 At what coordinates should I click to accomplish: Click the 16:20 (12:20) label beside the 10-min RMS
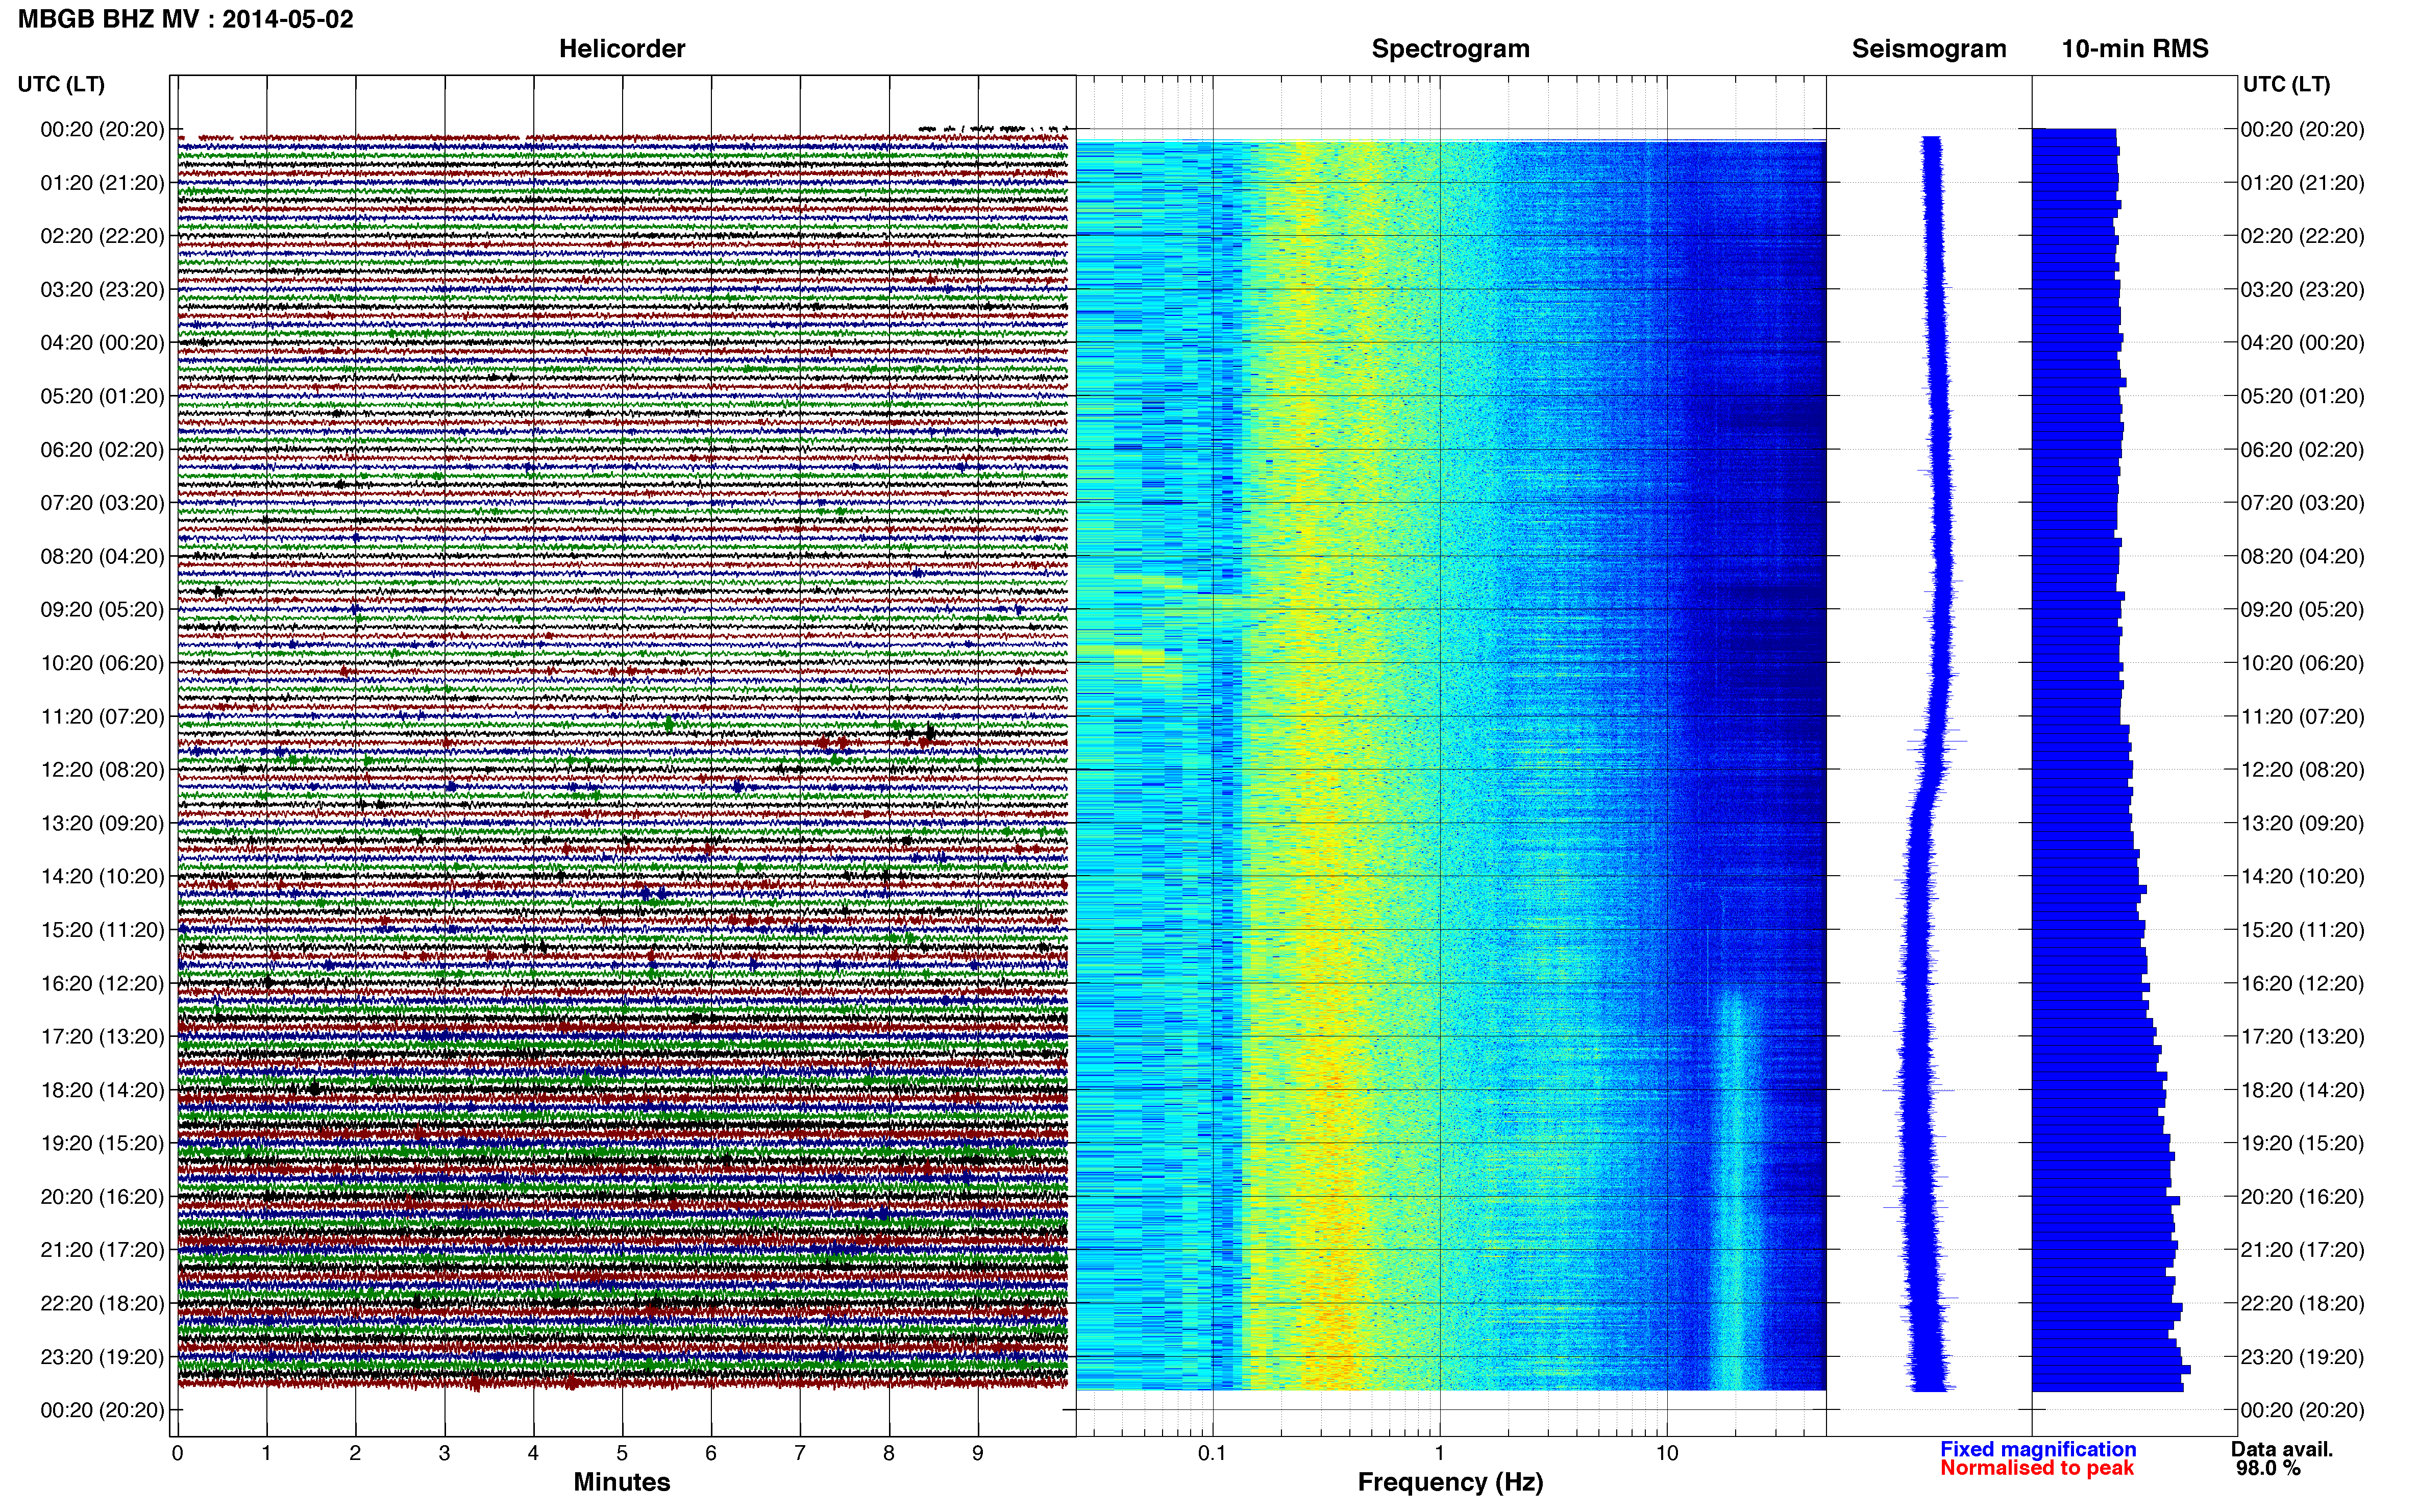[x=2302, y=984]
